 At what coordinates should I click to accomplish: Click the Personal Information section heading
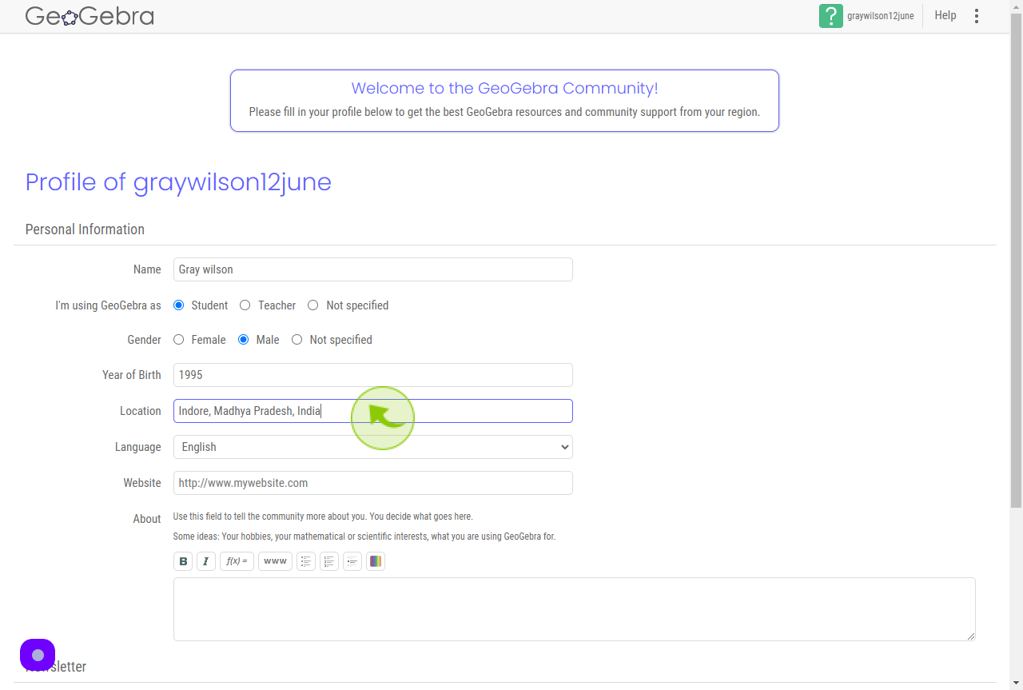pyautogui.click(x=85, y=229)
